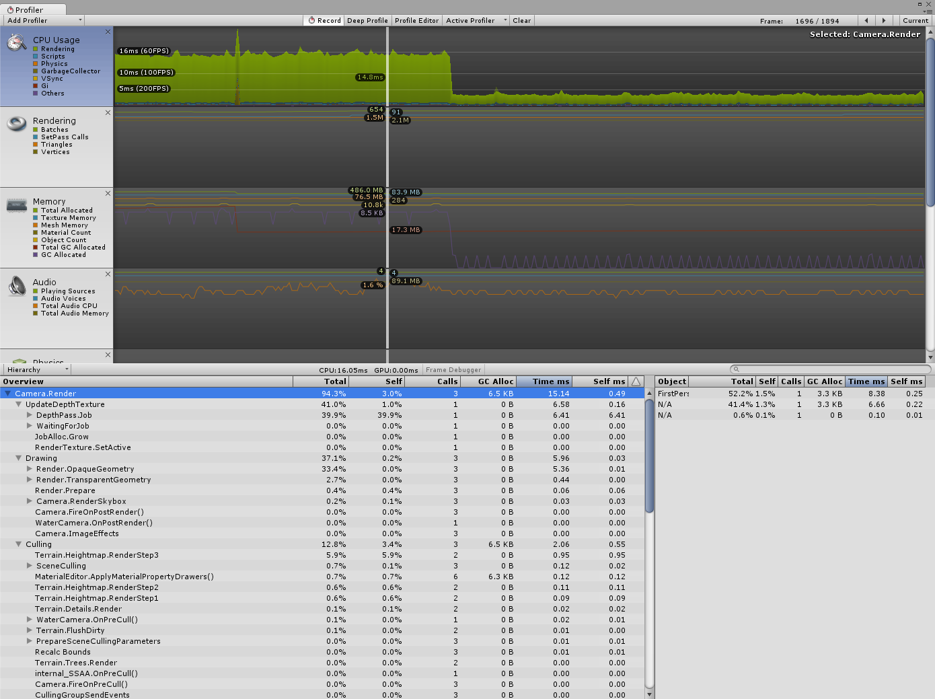The height and width of the screenshot is (699, 935).
Task: Click the Audio module speaker icon
Action: pyautogui.click(x=17, y=286)
